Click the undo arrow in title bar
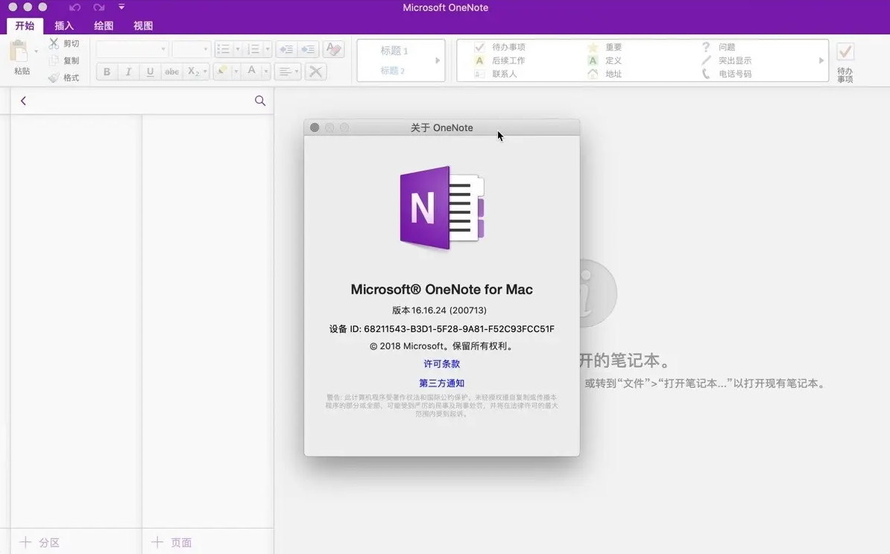890x554 pixels. (x=75, y=7)
